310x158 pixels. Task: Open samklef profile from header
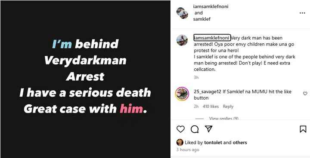tap(201, 19)
